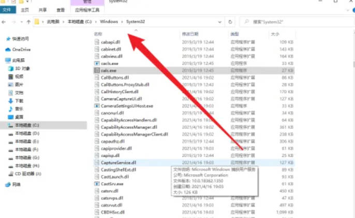Click the System32 search box

click(x=298, y=22)
